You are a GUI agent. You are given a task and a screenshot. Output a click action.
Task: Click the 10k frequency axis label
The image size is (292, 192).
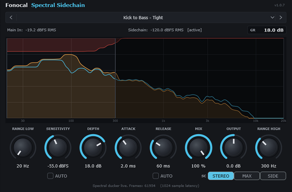tap(256, 121)
